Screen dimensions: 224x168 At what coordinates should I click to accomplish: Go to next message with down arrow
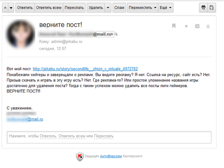[x=11, y=7]
